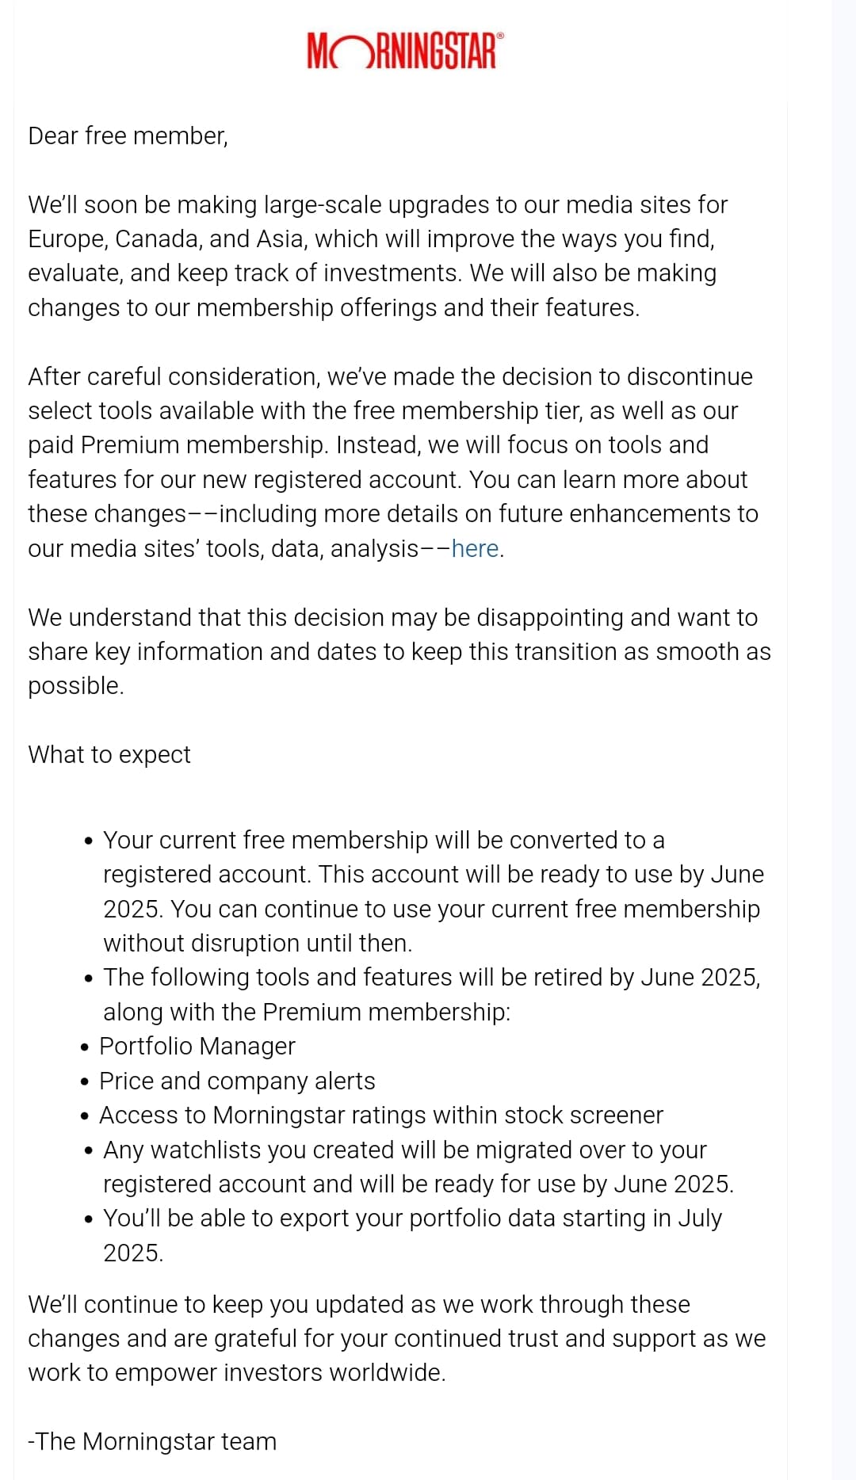The image size is (856, 1480).
Task: Select the "Portfolio Manager" bullet item
Action: pos(197,1046)
